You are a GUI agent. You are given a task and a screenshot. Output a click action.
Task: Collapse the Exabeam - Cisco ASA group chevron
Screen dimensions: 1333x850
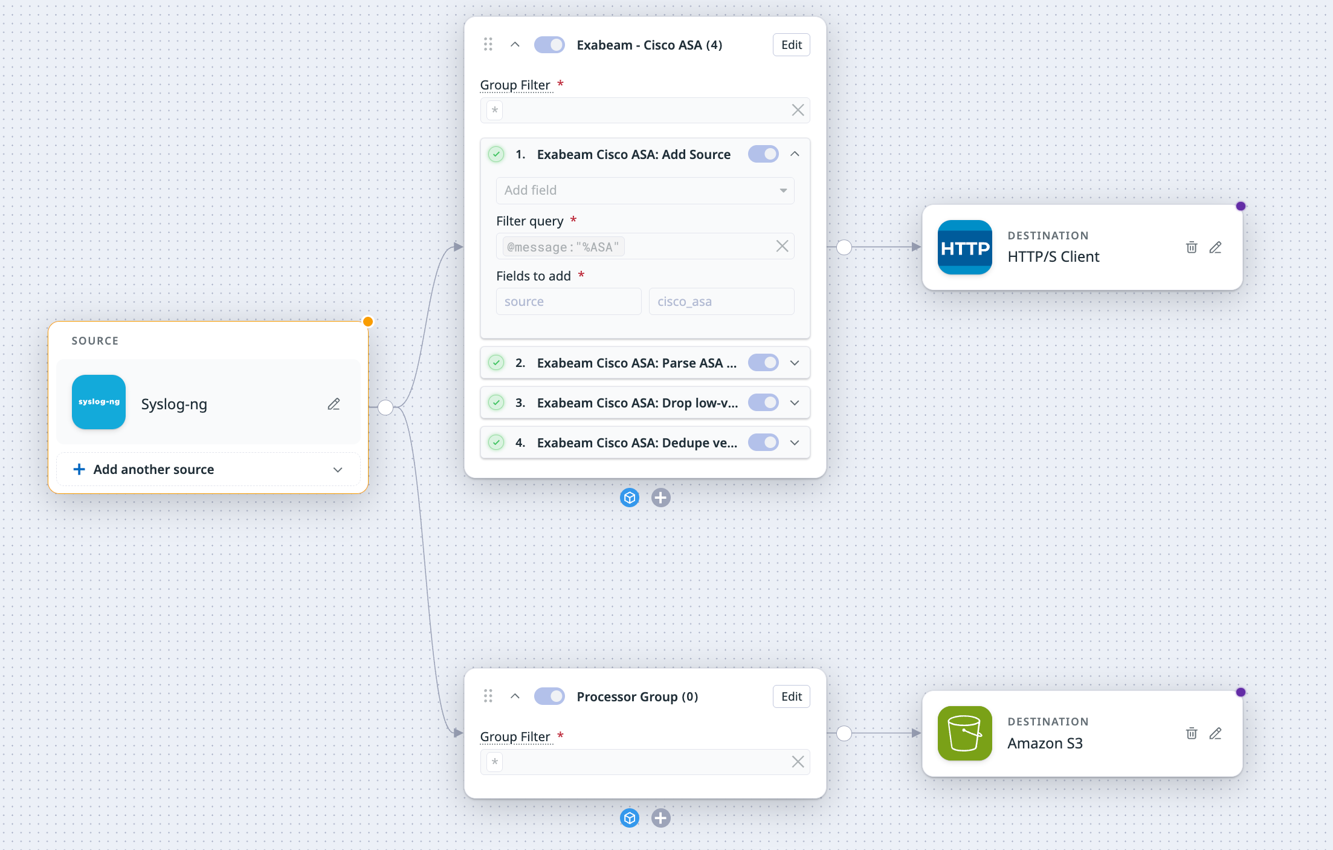pyautogui.click(x=515, y=45)
